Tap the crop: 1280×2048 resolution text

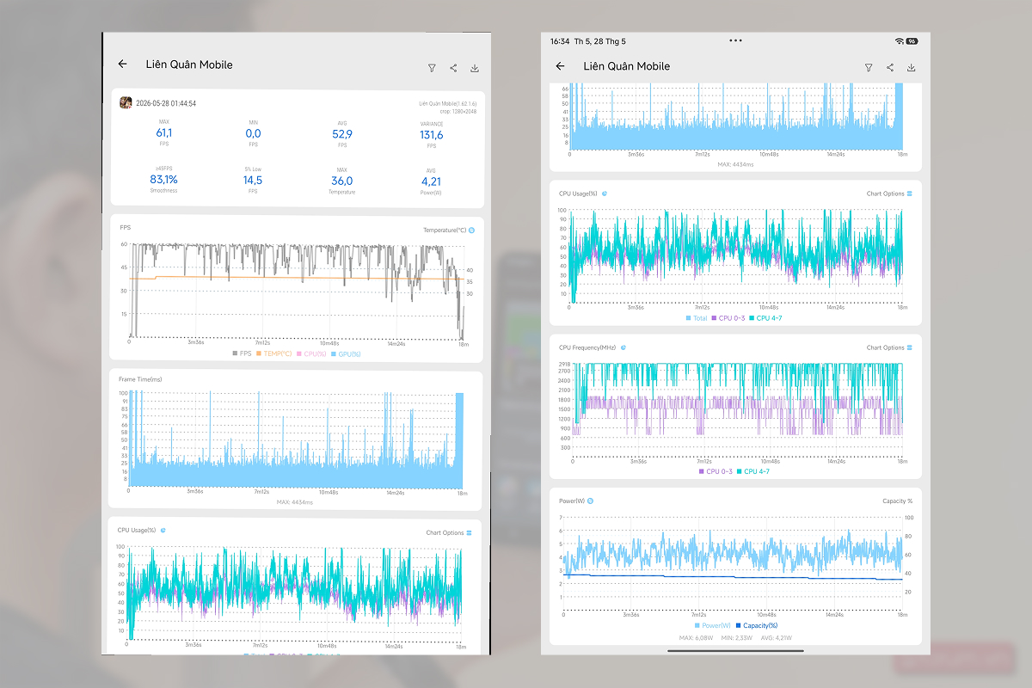(x=457, y=111)
